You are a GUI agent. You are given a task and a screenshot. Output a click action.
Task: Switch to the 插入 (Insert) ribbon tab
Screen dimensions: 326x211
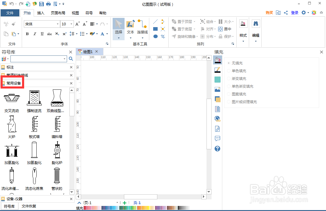[x=41, y=13]
